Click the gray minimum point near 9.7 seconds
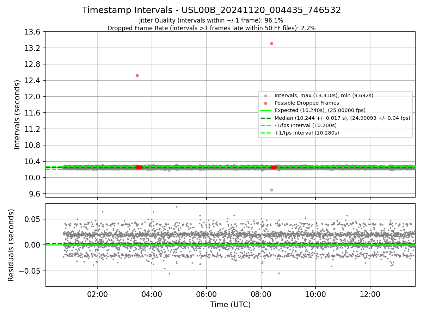This screenshot has width=423, height=317. click(271, 190)
